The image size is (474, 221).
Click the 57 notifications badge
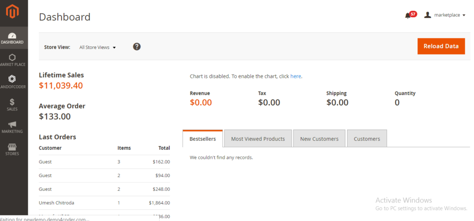coord(413,14)
